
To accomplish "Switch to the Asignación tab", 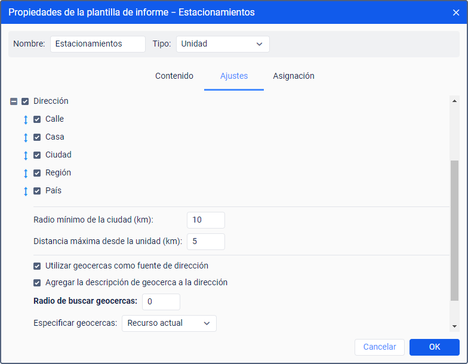I will point(294,76).
